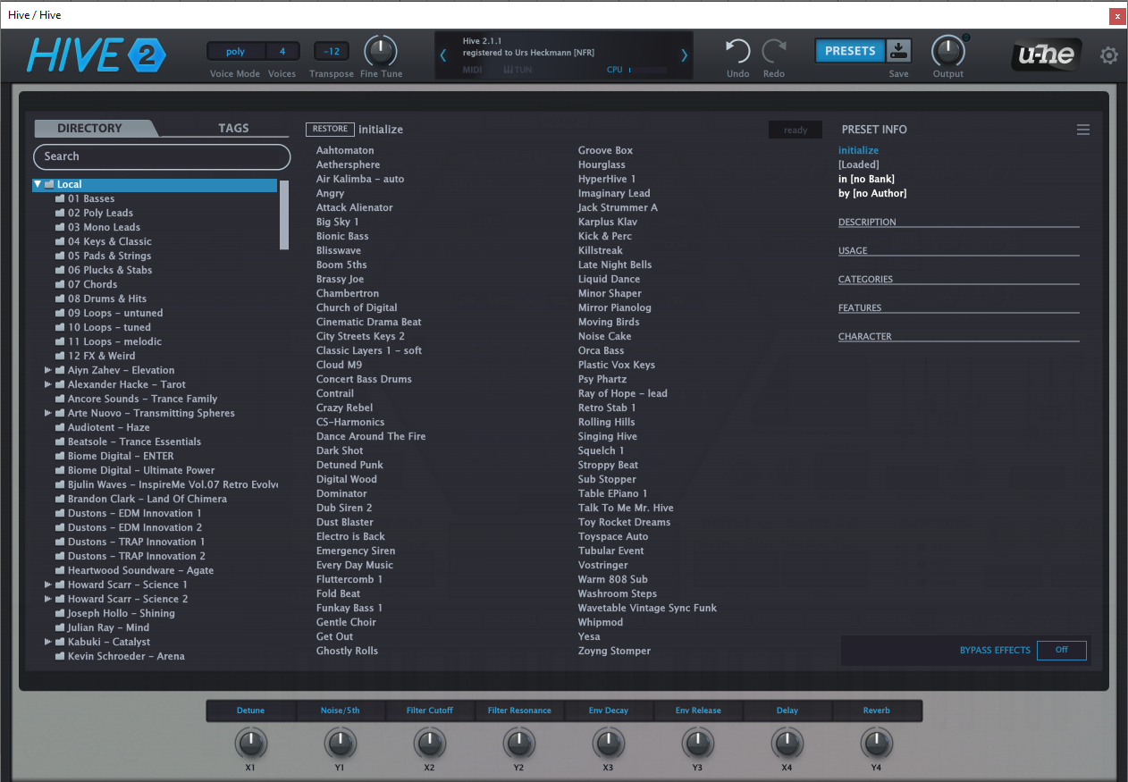Open the Reverb macro assignment label
The image size is (1128, 782).
[877, 711]
